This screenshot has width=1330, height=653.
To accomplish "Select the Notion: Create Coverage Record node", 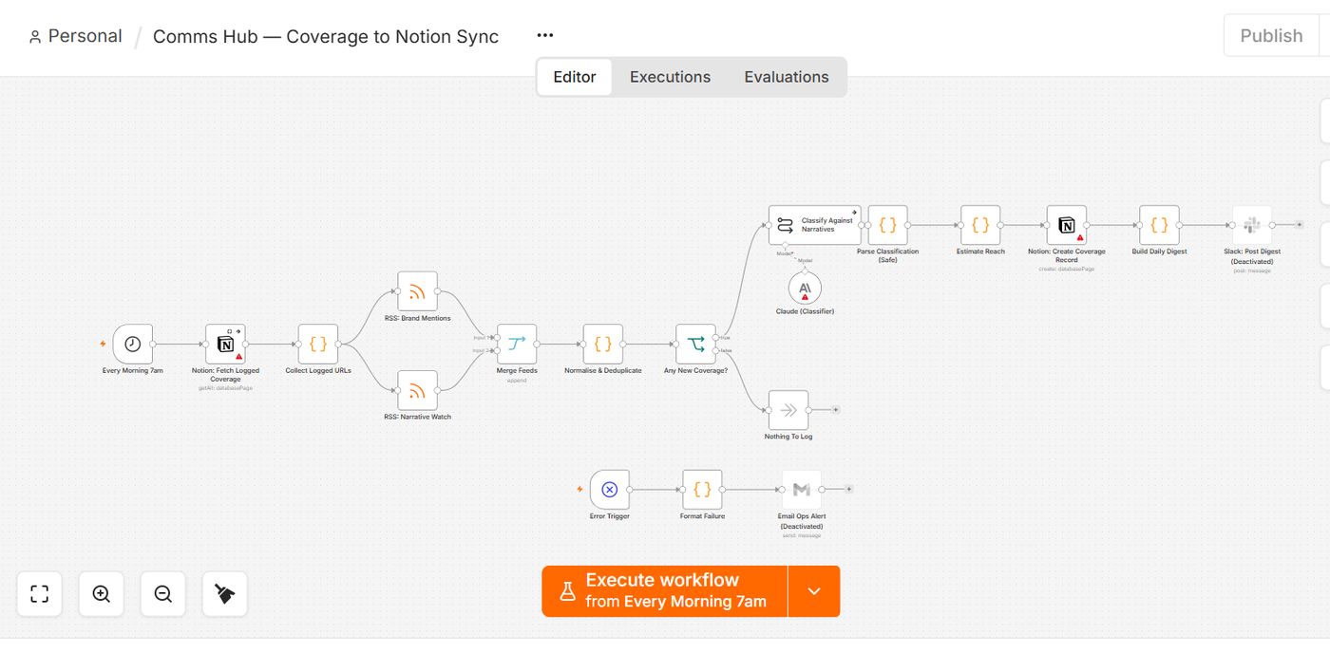I will coord(1066,225).
